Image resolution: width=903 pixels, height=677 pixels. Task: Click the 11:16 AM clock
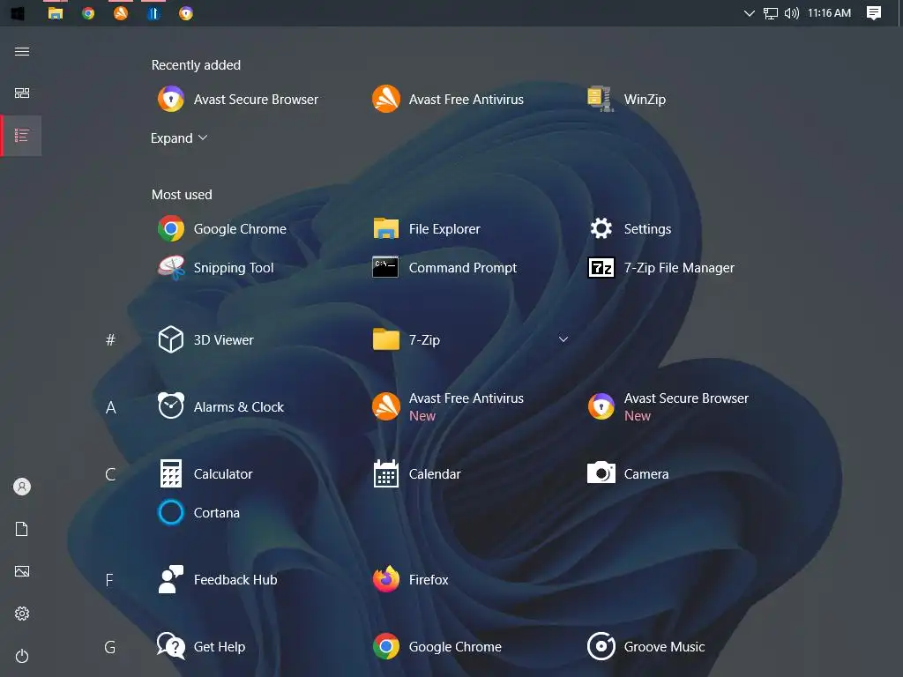[x=829, y=12]
